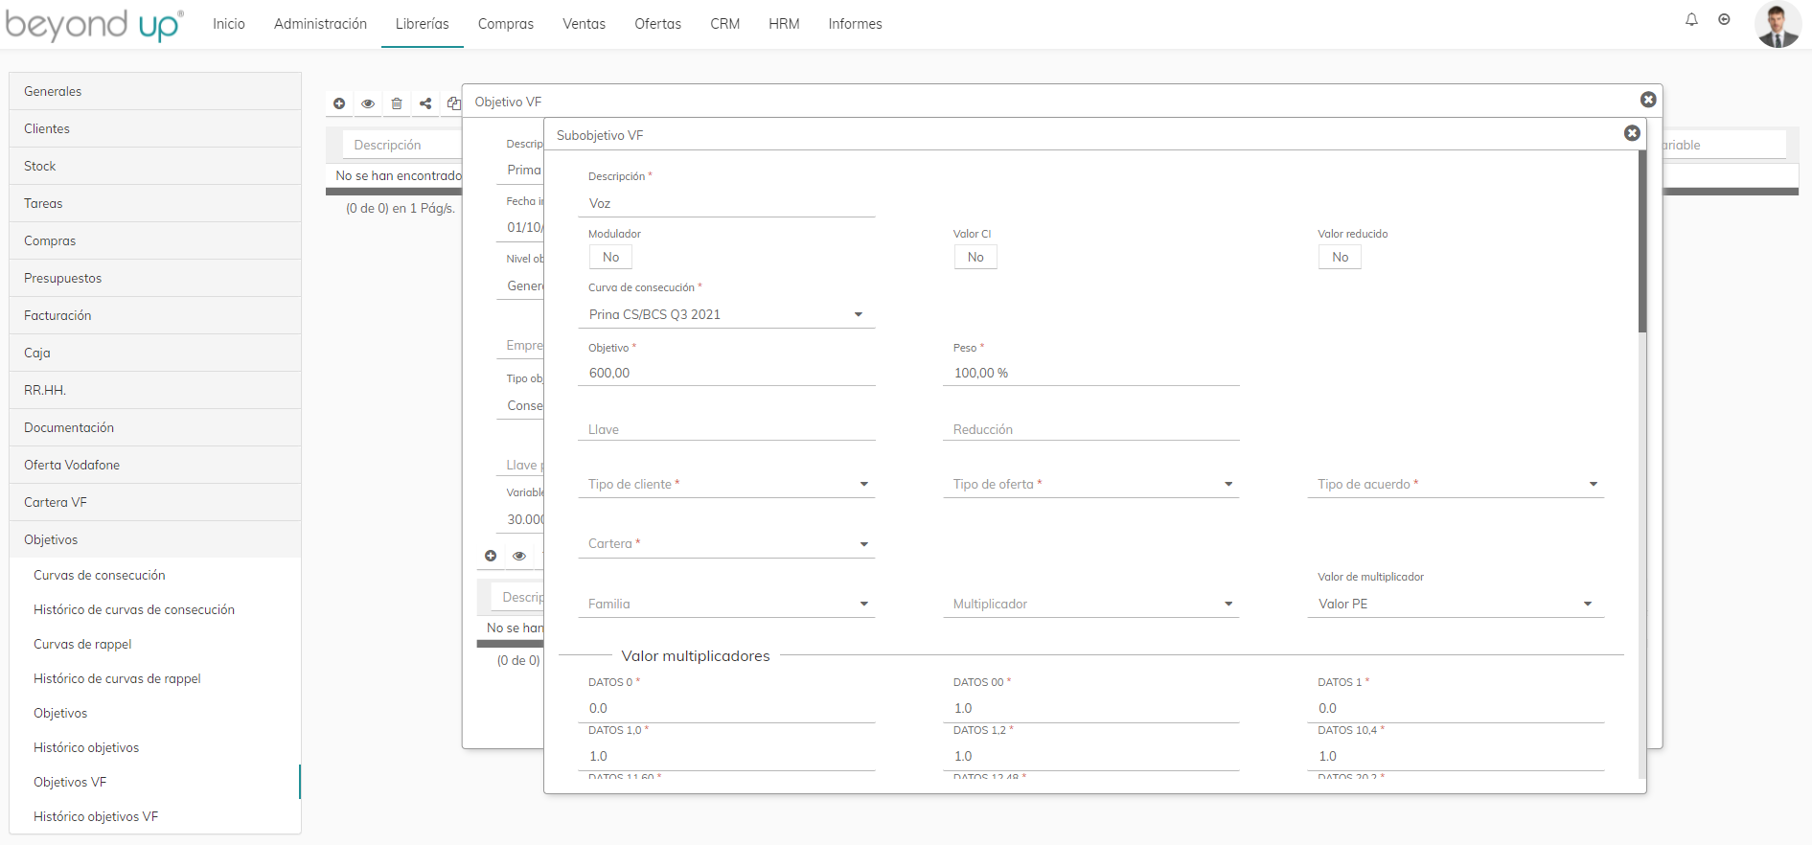This screenshot has width=1812, height=845.
Task: Open the Tipo de oferta dropdown
Action: tap(1090, 484)
